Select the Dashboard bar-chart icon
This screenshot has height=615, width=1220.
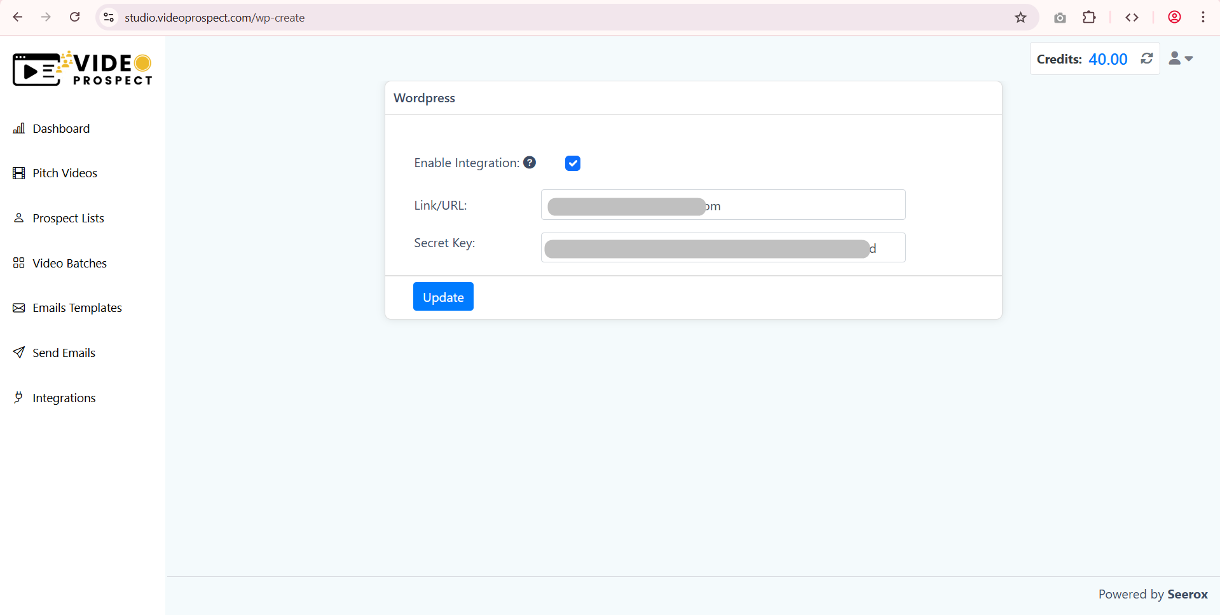pyautogui.click(x=19, y=128)
